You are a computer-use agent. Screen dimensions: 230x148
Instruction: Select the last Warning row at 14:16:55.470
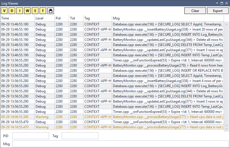112,127
